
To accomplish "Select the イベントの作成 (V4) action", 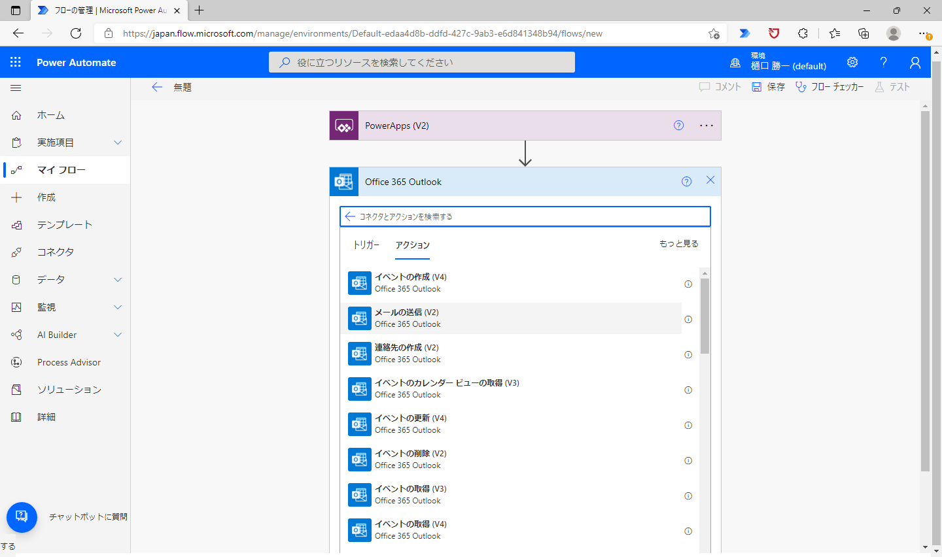I will [511, 283].
